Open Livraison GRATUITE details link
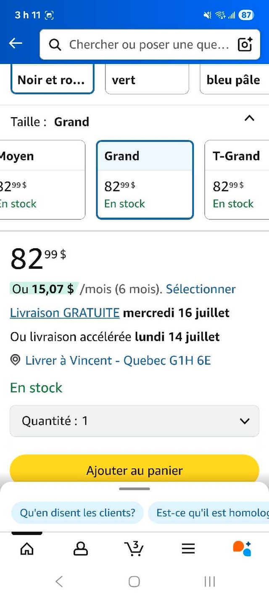Screen dimensions: 269x599 click(x=65, y=313)
